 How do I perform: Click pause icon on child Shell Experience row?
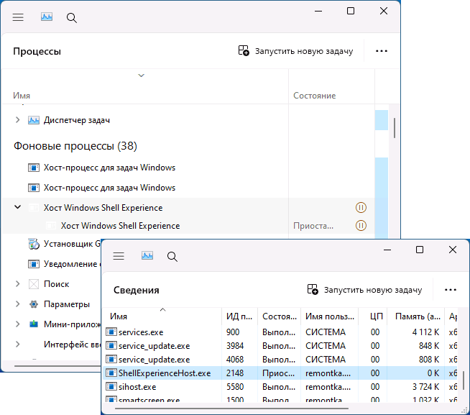coord(361,225)
